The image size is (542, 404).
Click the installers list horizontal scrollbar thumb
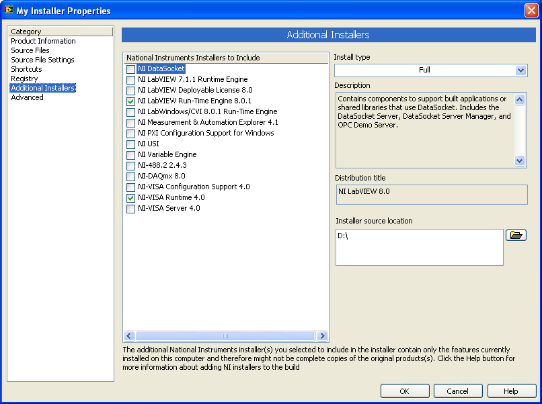225,336
